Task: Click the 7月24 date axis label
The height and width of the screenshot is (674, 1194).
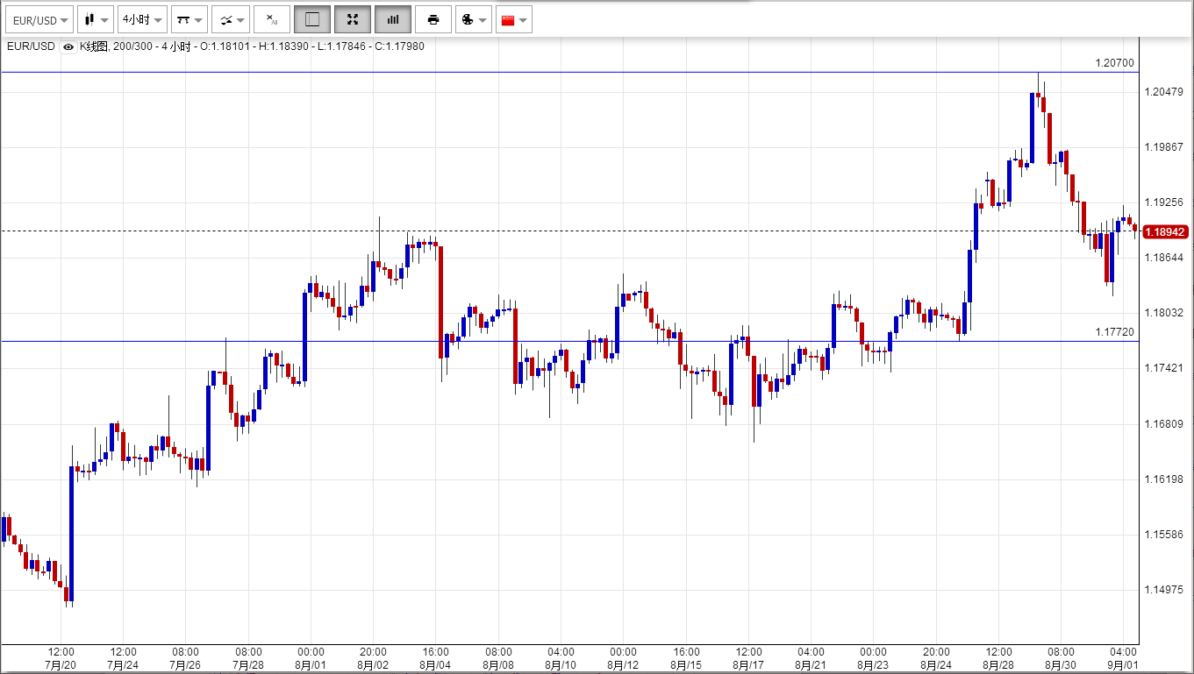Action: [123, 665]
